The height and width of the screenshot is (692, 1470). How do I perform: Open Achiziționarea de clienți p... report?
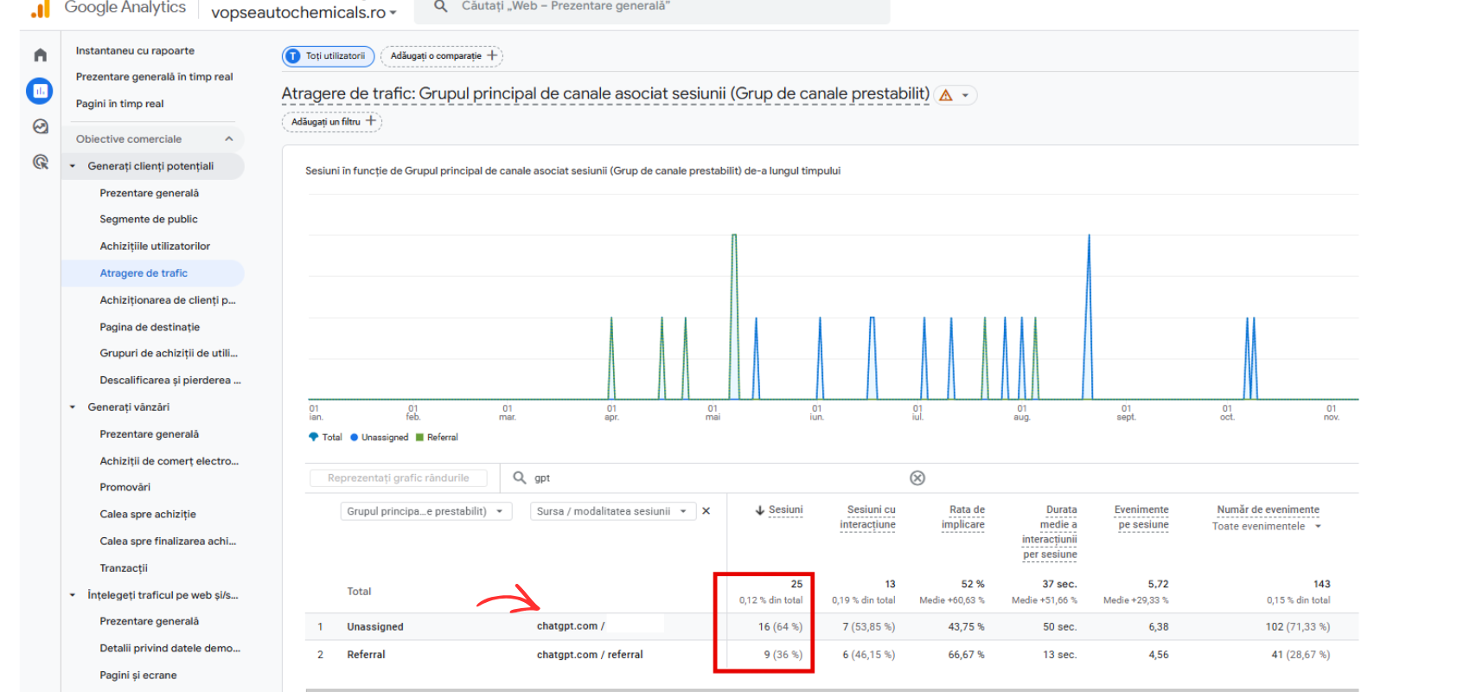coord(168,300)
